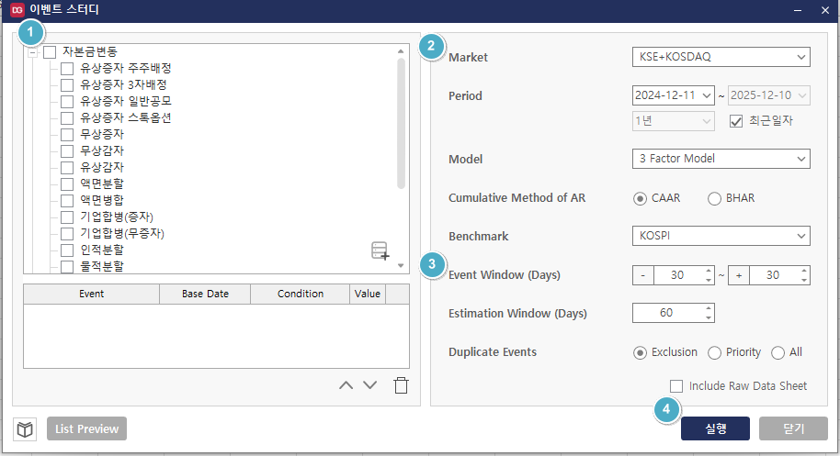Open the manual book icon
This screenshot has width=840, height=456.
[x=25, y=428]
